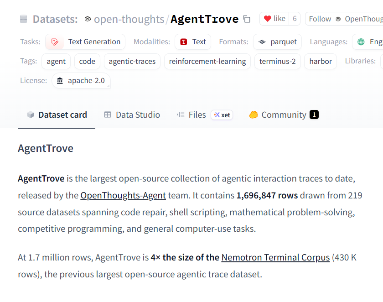Open the OpenThoughts-Agent link
383x302 pixels.
pos(123,195)
